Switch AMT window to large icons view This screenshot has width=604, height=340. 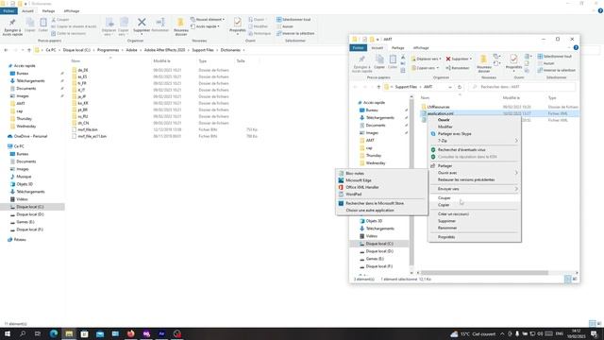575,280
